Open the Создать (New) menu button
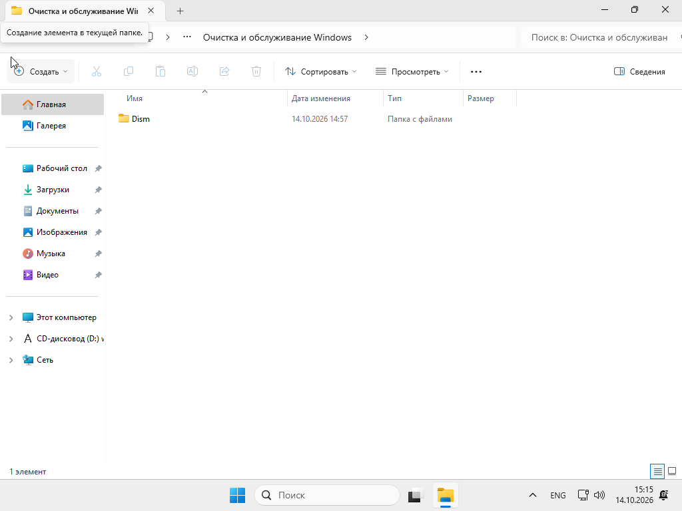 (x=41, y=72)
